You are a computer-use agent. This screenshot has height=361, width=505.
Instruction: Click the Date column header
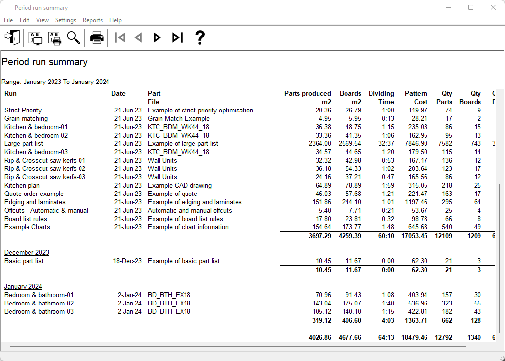[118, 94]
